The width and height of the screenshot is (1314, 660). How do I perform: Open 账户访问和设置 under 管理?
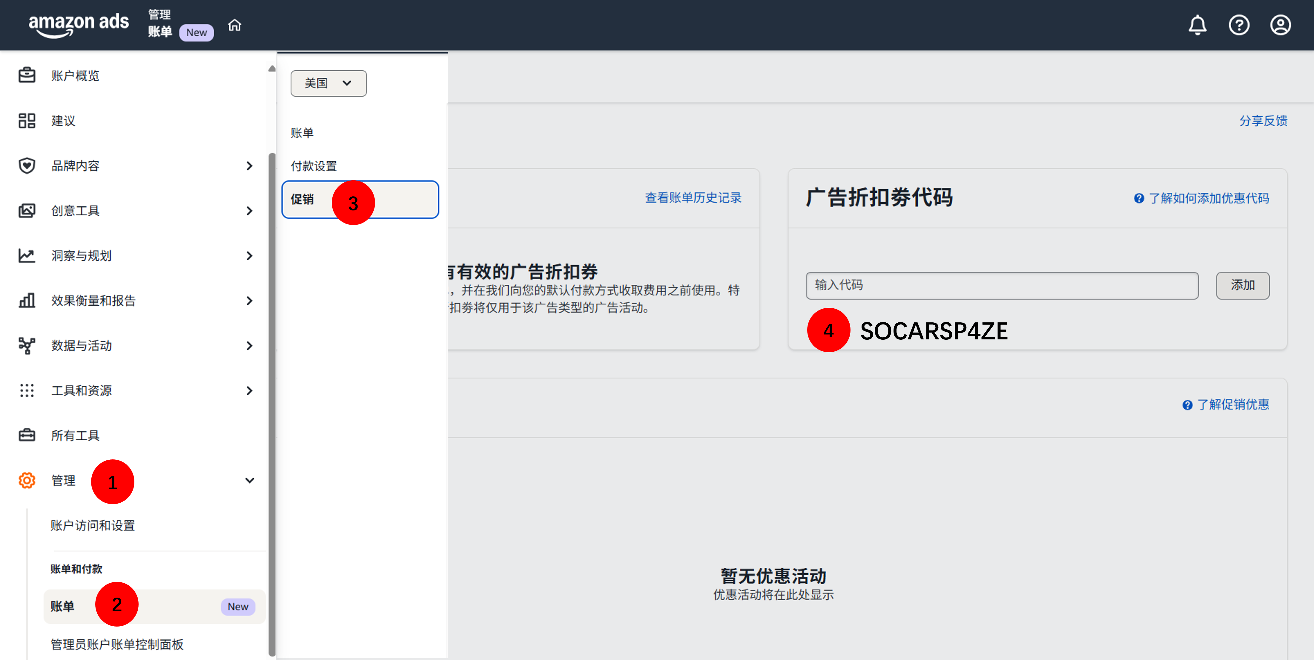pos(92,525)
